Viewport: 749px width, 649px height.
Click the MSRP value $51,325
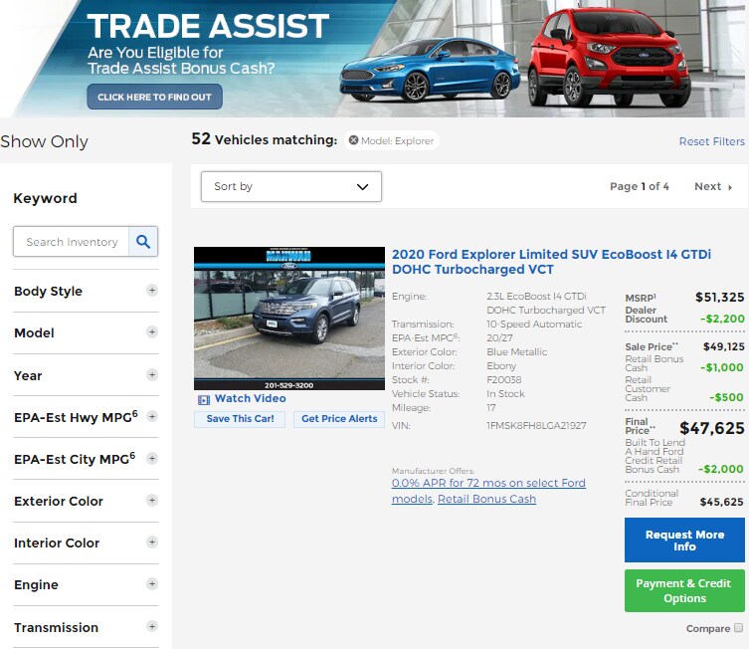point(719,298)
